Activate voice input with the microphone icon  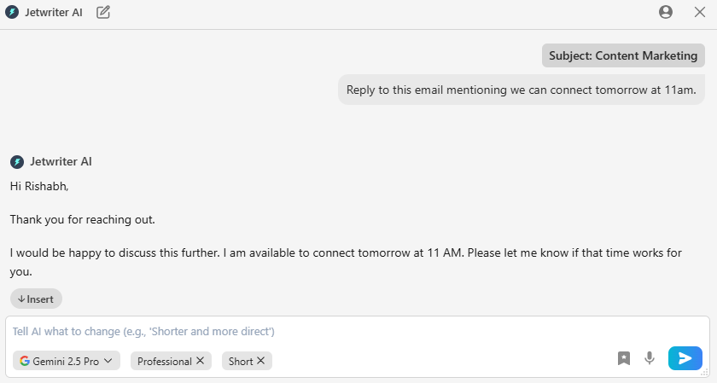pos(650,358)
